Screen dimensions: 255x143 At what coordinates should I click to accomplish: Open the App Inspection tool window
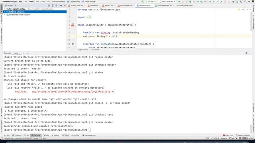pyautogui.click(x=89, y=135)
